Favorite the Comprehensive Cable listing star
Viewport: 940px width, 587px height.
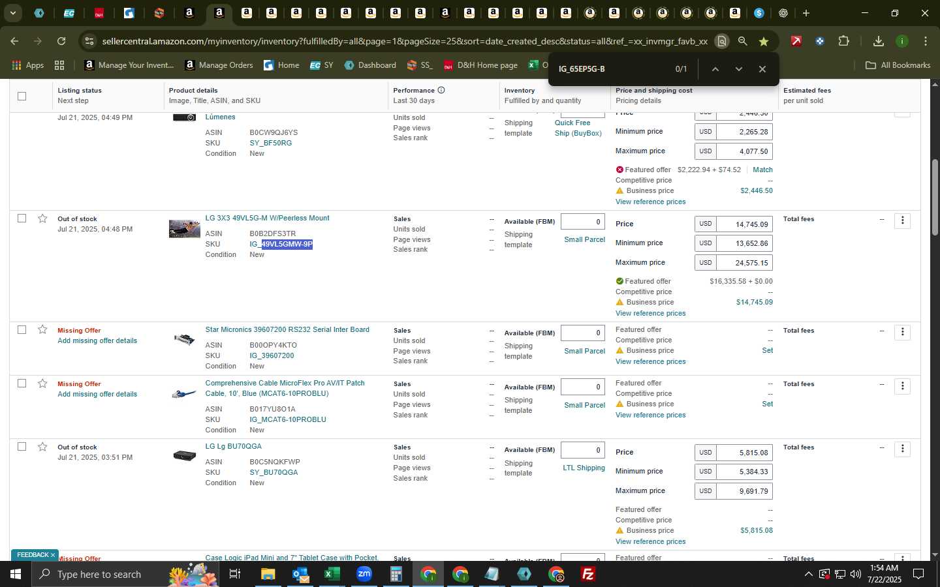(x=42, y=384)
